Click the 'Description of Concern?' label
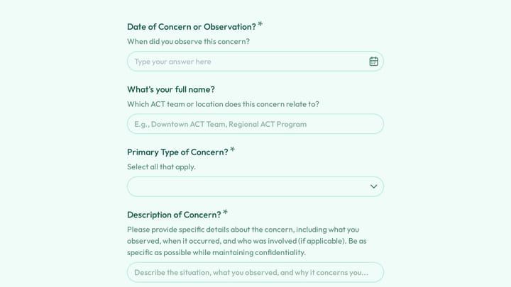The height and width of the screenshot is (287, 511). point(174,215)
